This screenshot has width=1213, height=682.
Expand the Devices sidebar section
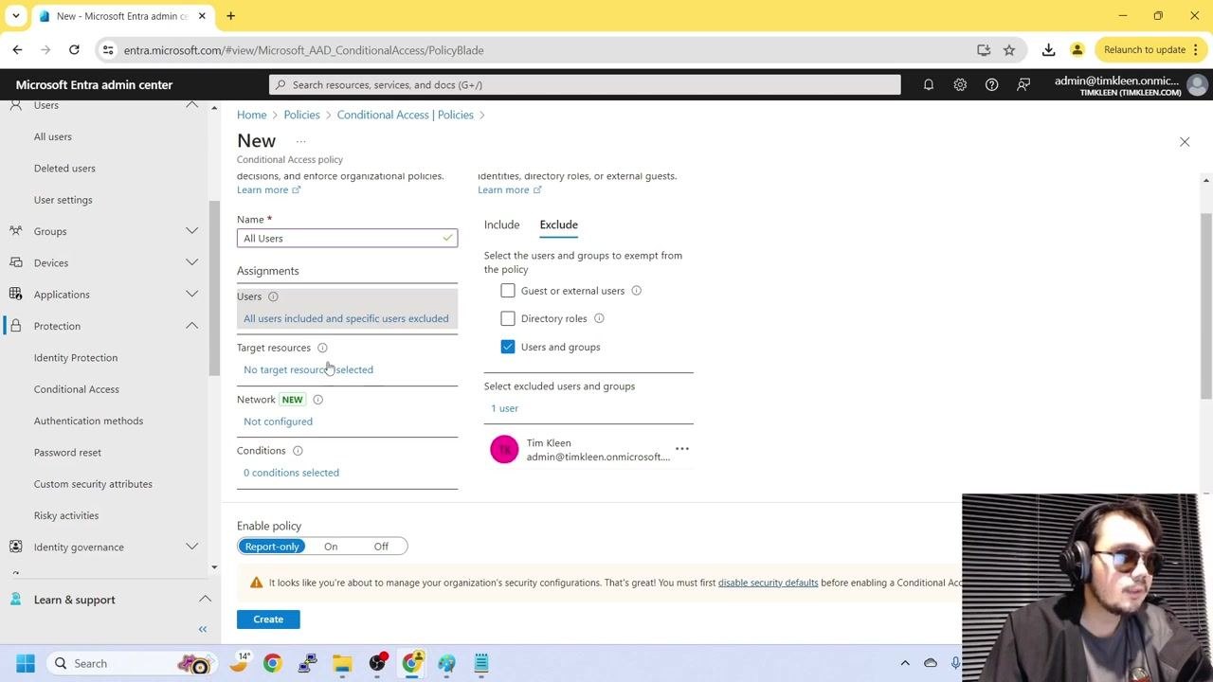point(191,262)
